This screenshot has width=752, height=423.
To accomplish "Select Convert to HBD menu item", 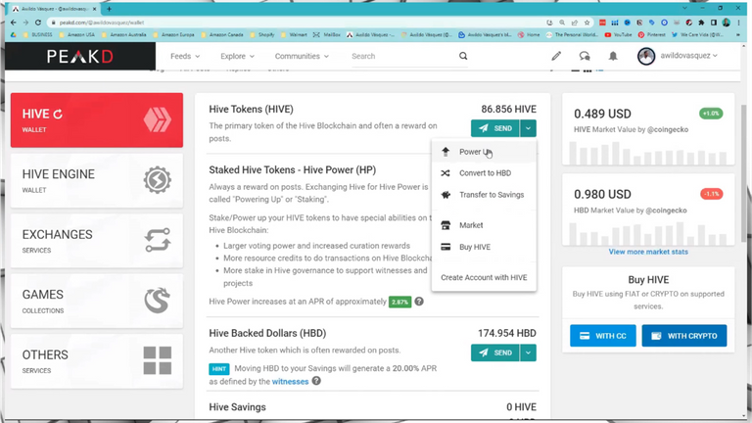I will pos(484,173).
